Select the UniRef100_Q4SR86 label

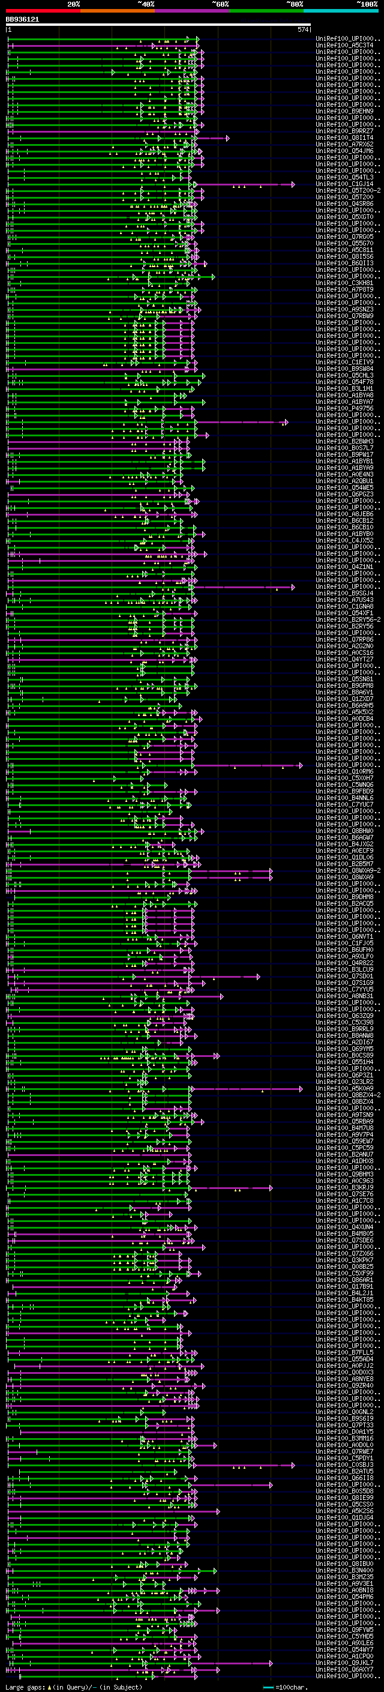[344, 204]
